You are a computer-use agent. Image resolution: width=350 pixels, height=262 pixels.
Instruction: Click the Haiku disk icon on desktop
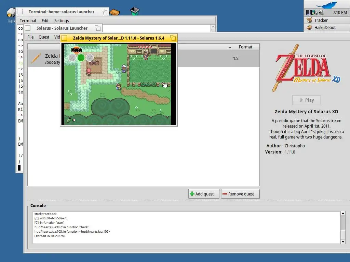point(11,13)
